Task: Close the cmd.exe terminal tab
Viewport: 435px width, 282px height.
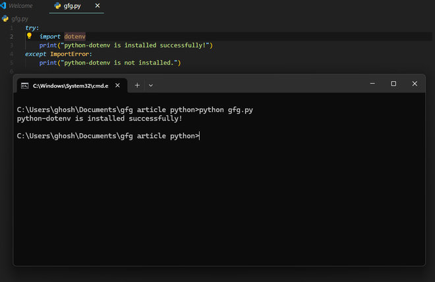Action: (118, 85)
